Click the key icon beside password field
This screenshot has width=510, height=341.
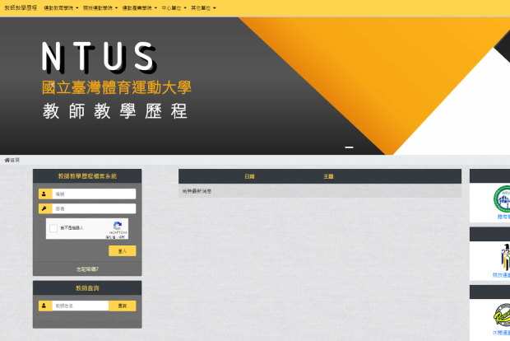pos(45,208)
